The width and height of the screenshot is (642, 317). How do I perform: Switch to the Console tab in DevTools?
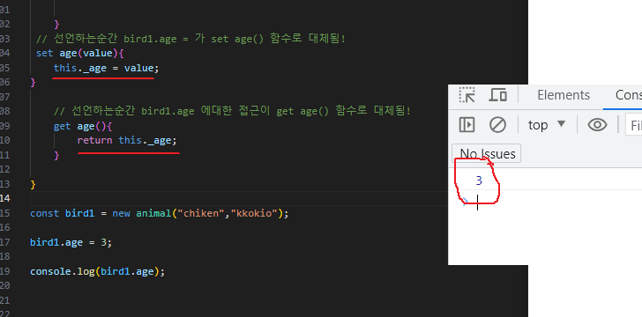pos(628,95)
